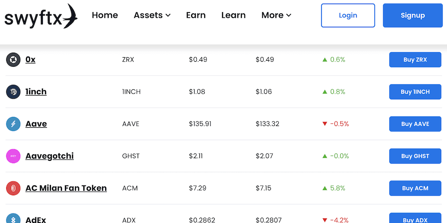
Task: Click the Buy AAVE button
Action: pos(415,124)
